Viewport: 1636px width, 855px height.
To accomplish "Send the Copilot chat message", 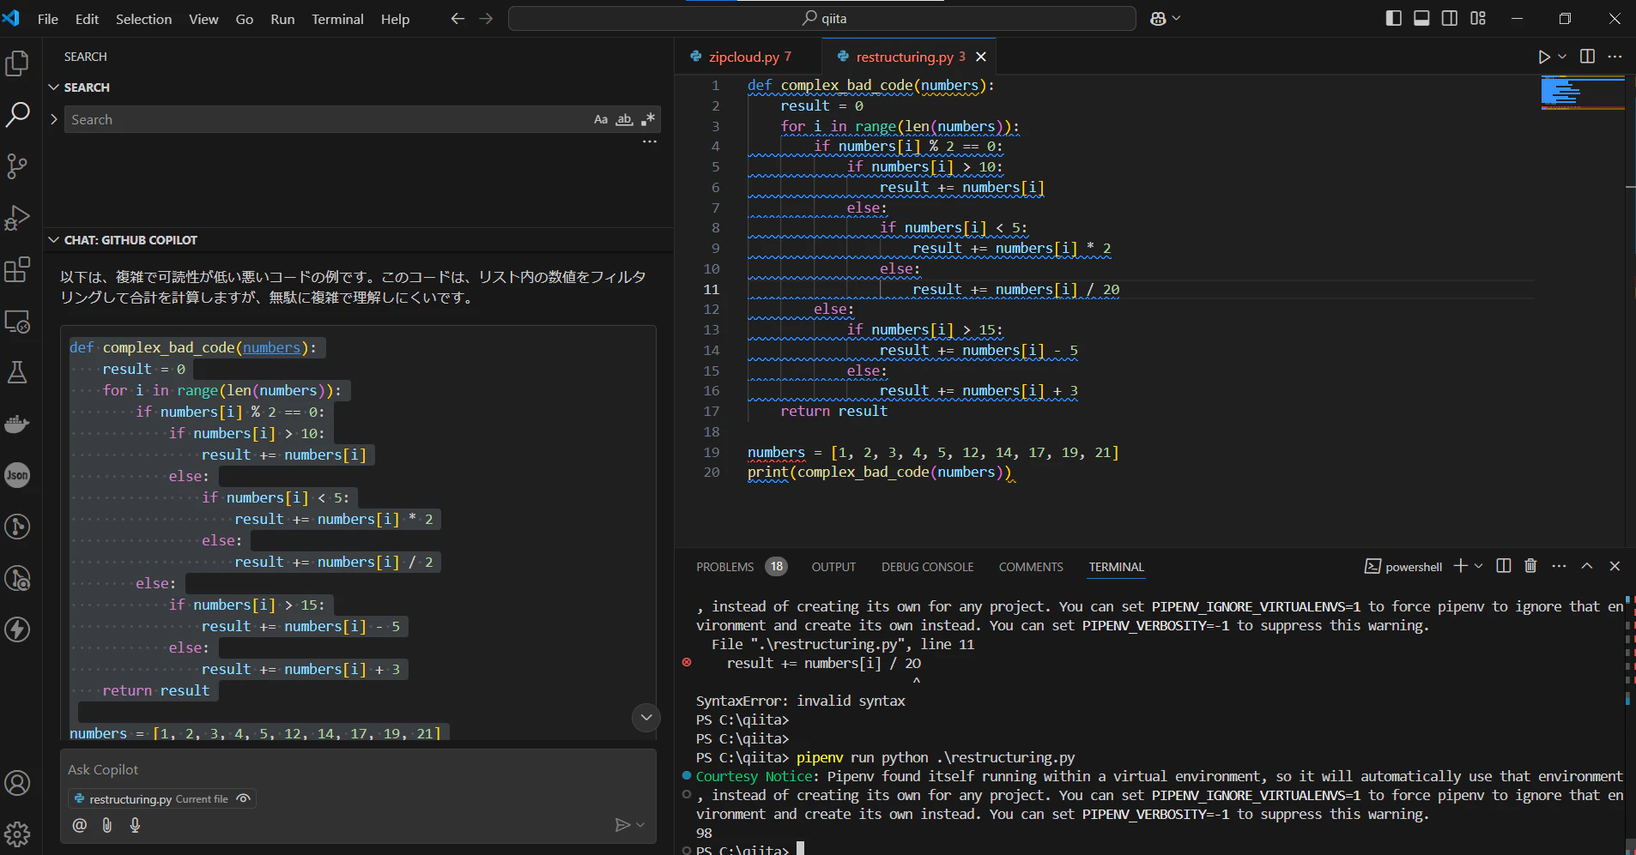I will point(622,825).
